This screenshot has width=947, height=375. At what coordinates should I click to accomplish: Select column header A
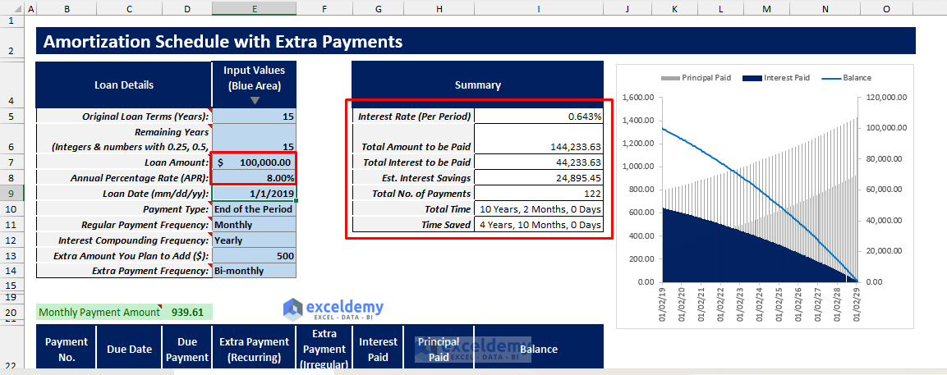[x=30, y=9]
